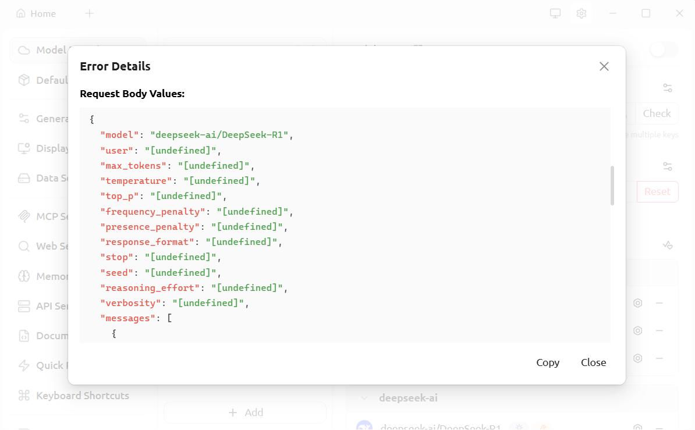Viewport: 695px width, 430px height.
Task: Open API key settings sliders icon
Action: 668,88
